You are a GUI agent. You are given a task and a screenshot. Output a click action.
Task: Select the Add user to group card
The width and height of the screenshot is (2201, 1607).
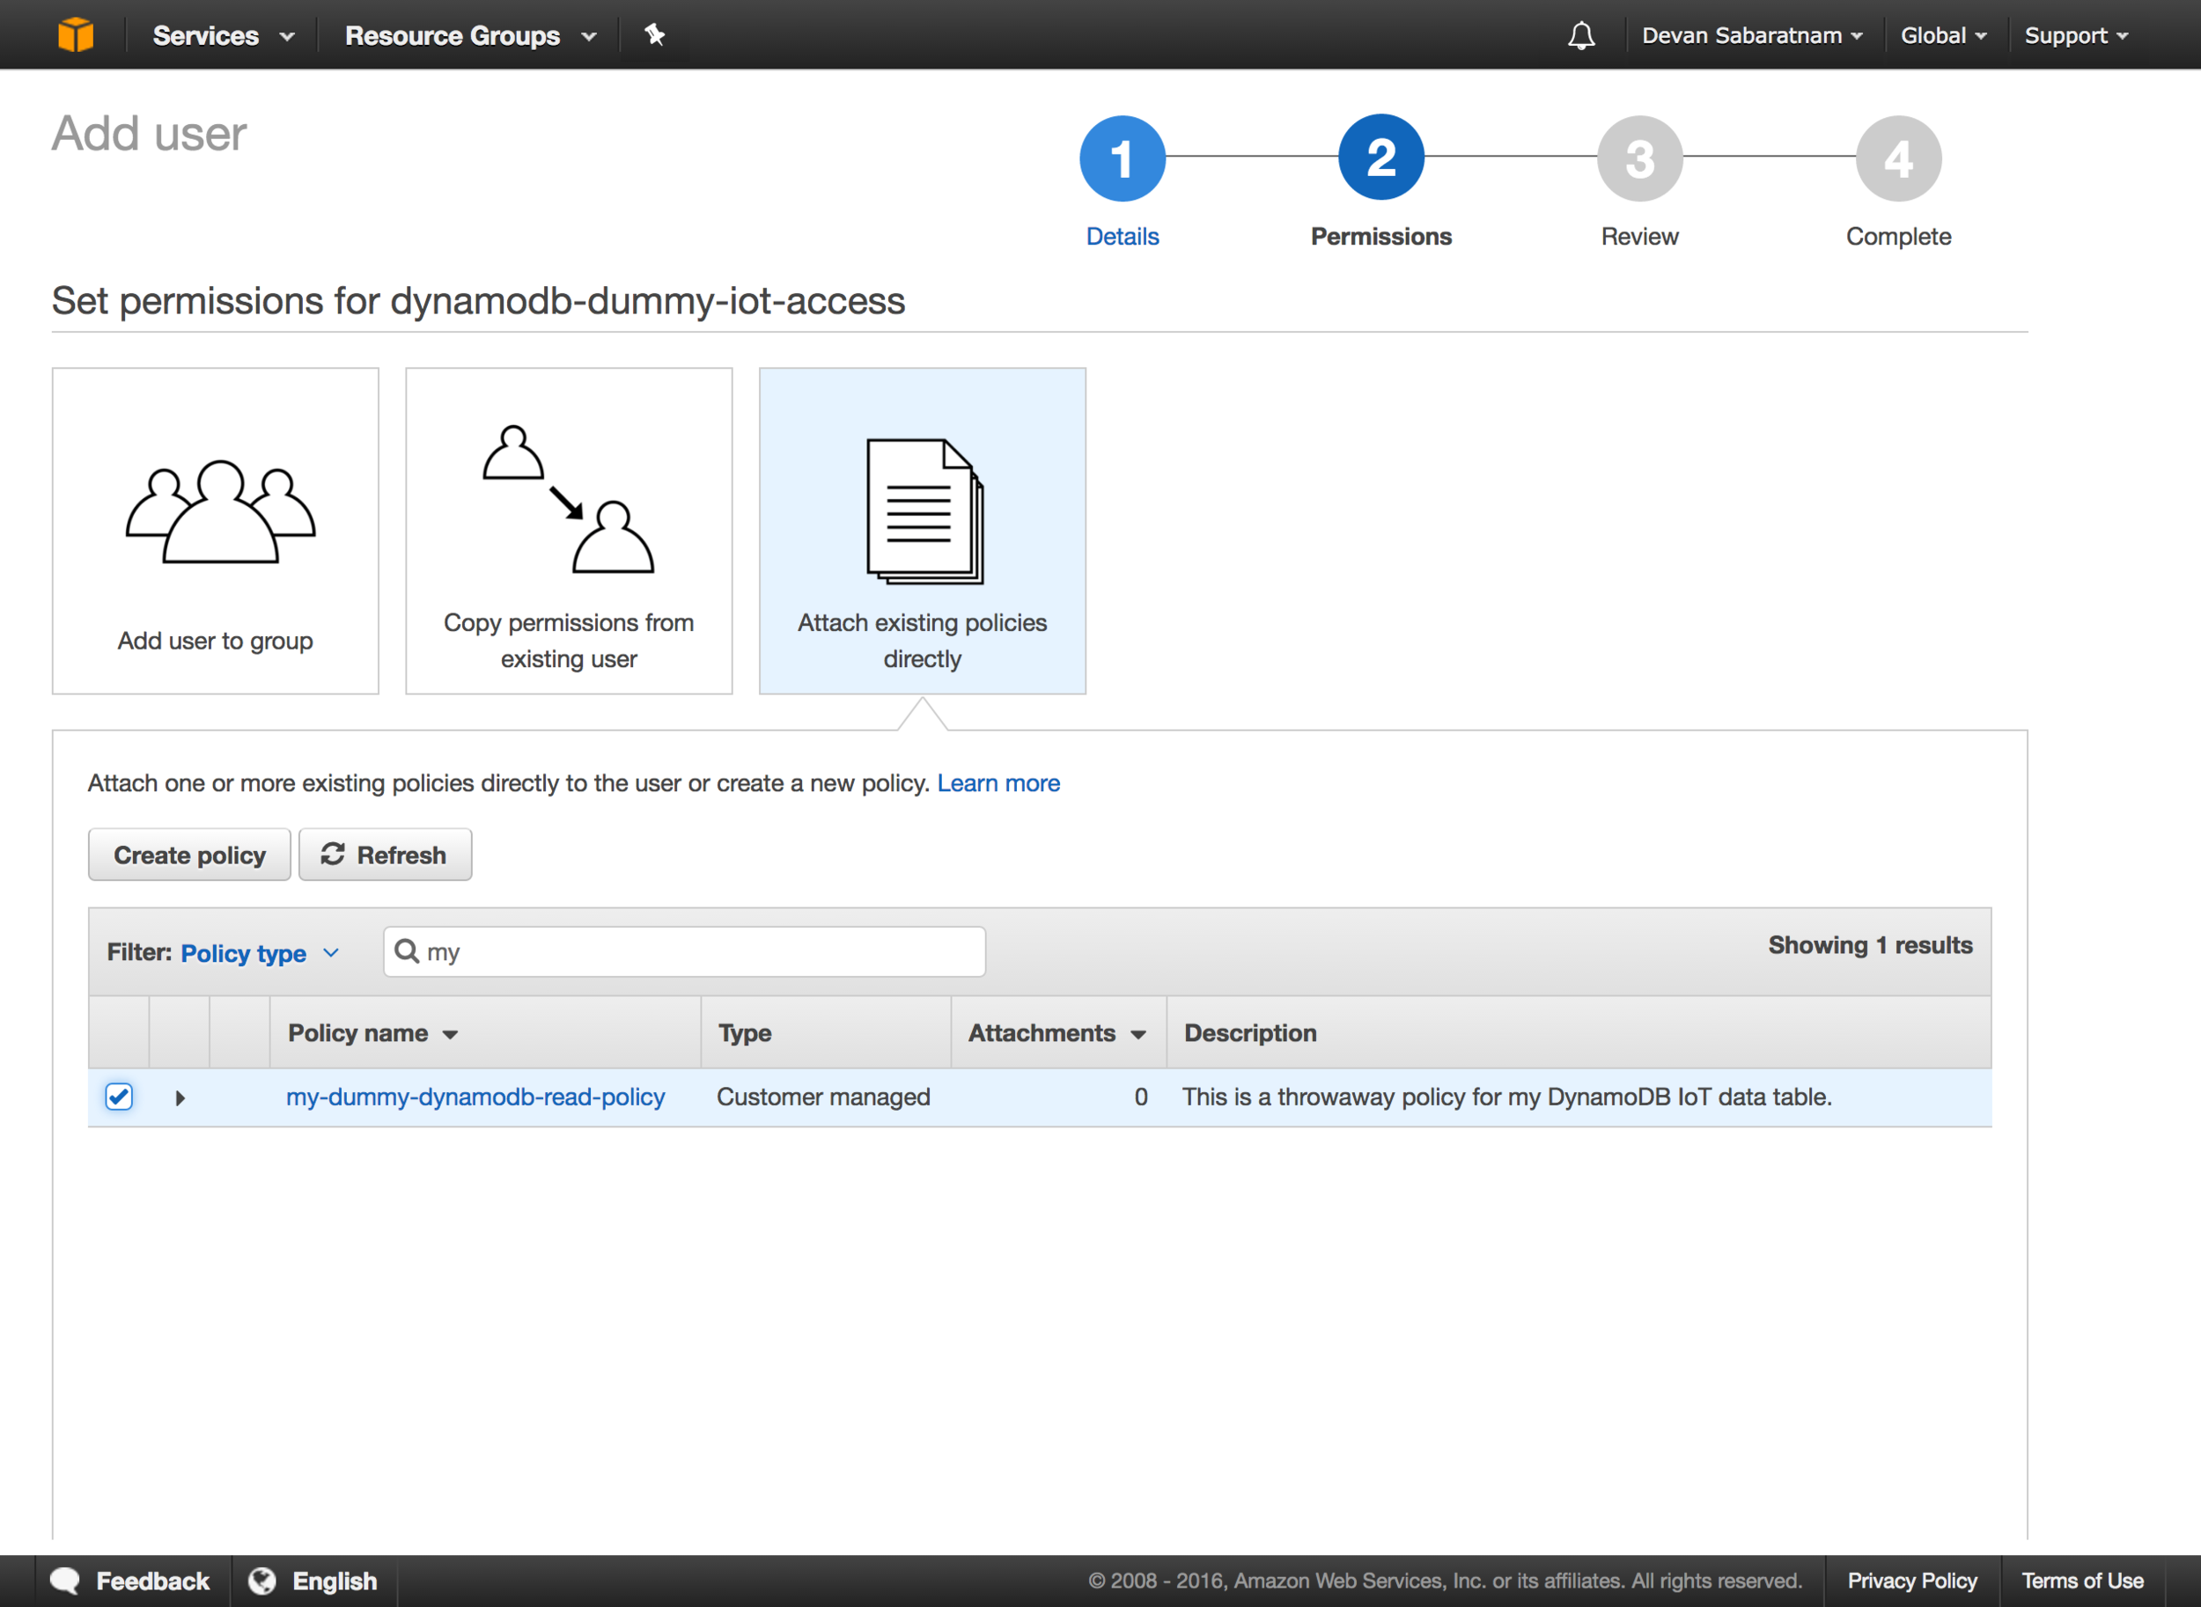[x=215, y=530]
